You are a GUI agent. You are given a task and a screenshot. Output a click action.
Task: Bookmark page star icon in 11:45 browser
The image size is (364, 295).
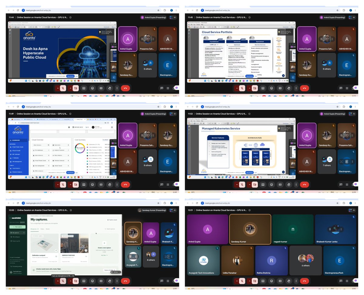[337, 10]
